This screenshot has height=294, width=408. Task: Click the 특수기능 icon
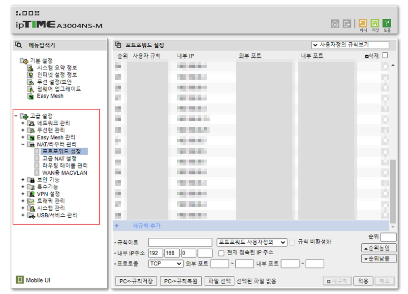[x=31, y=187]
